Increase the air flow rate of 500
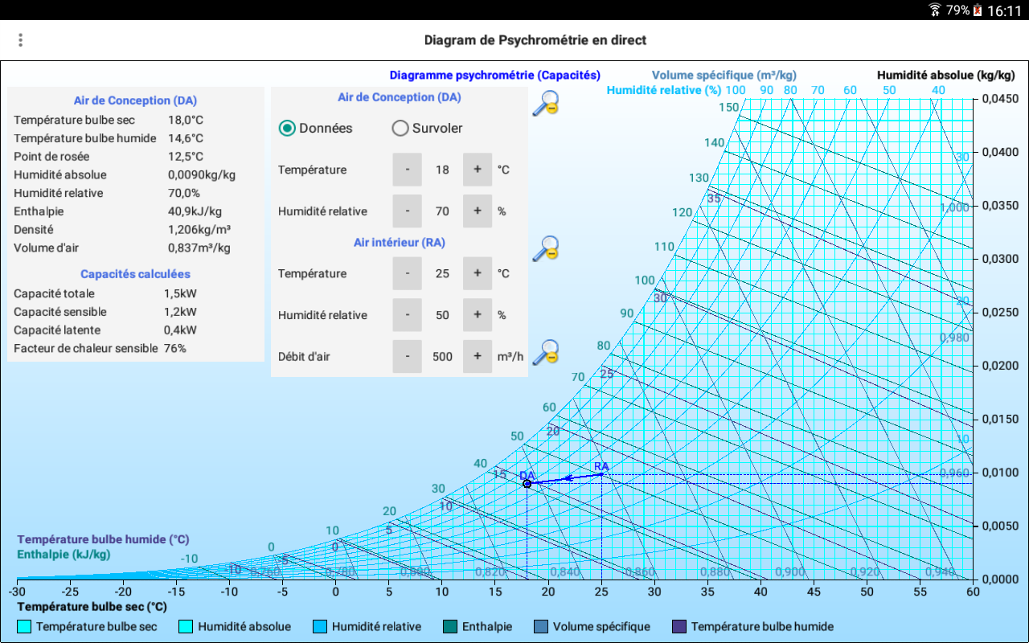This screenshot has height=643, width=1029. (x=478, y=356)
